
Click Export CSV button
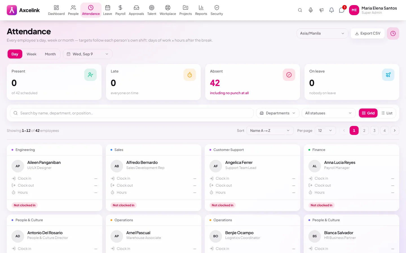[368, 33]
